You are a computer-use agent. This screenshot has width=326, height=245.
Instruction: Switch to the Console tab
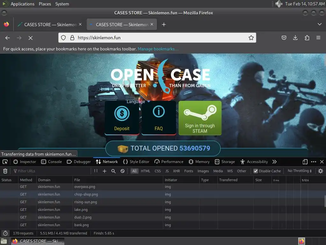[52, 162]
